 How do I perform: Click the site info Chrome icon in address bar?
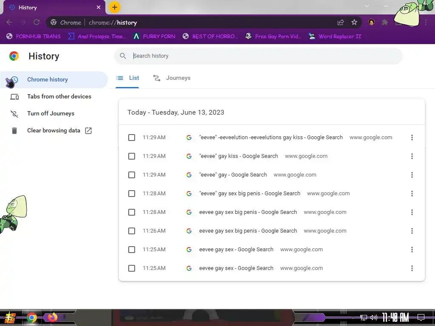(54, 22)
